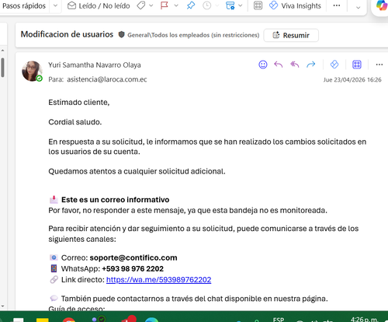Screen dimensions: 388x322
Task: Click the snooze clock icon
Action: pyautogui.click(x=206, y=5)
